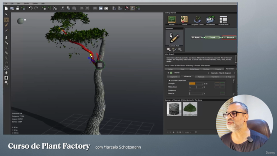Select the pencil draw tool in left toolbar
277x156 pixels.
(x=6, y=25)
